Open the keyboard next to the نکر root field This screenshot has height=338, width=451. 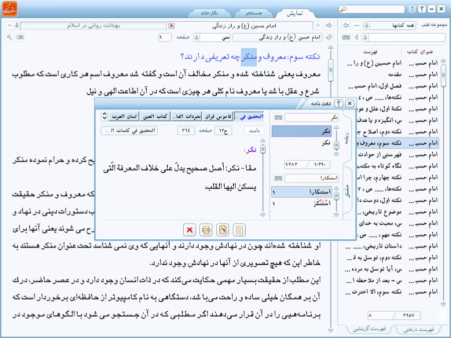pyautogui.click(x=278, y=117)
